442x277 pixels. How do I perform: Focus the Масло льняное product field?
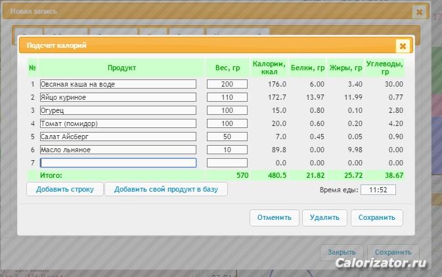coord(118,150)
